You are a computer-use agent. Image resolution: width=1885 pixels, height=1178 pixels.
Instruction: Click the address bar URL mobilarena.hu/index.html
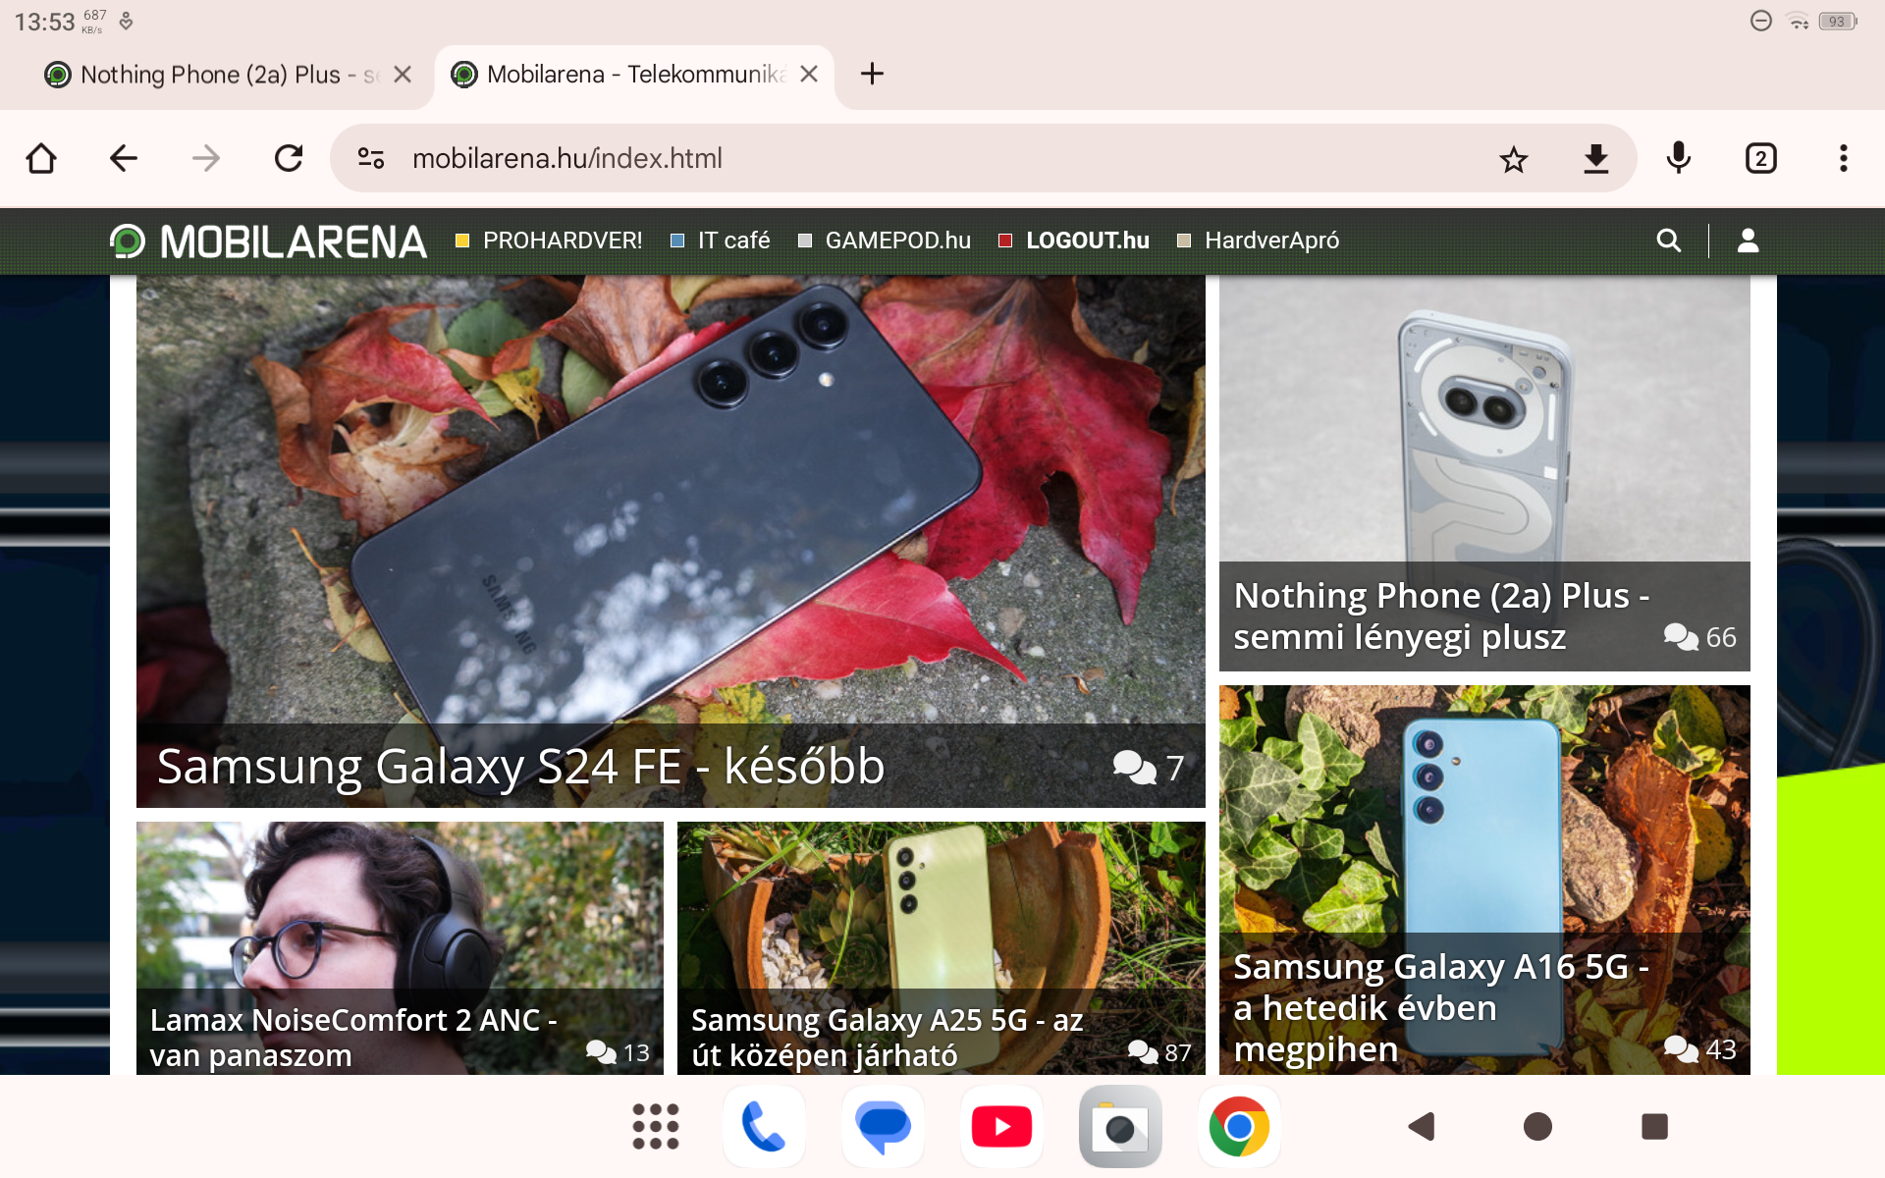click(x=567, y=158)
